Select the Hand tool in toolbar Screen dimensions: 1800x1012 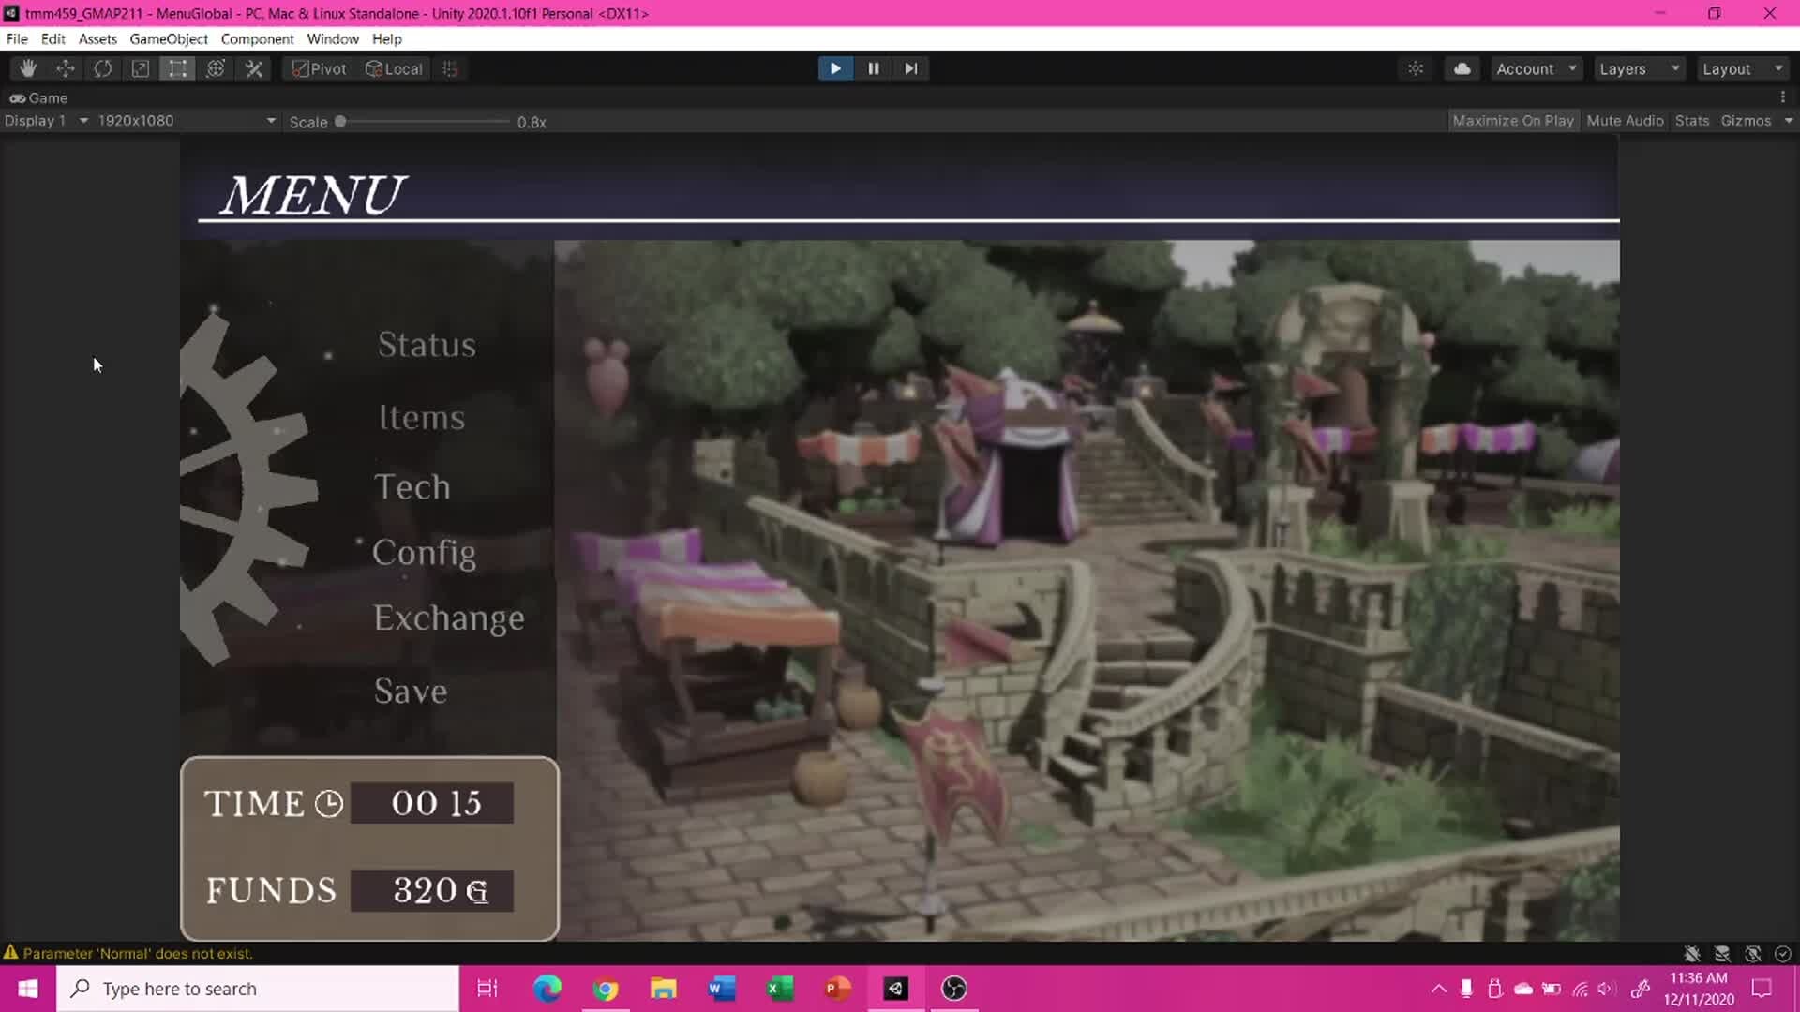(x=28, y=68)
